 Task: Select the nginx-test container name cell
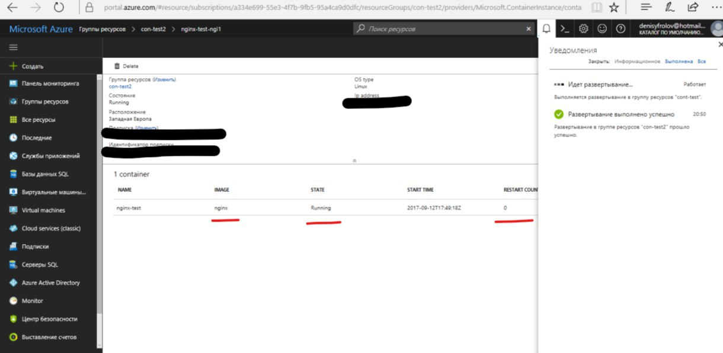(x=129, y=208)
